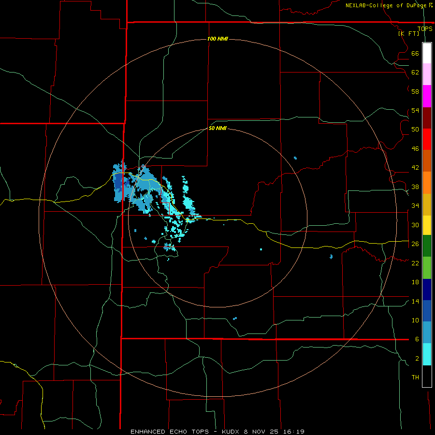Viewport: 435px width, 435px height.
Task: Click the "14" legend value
Action: coord(415,301)
